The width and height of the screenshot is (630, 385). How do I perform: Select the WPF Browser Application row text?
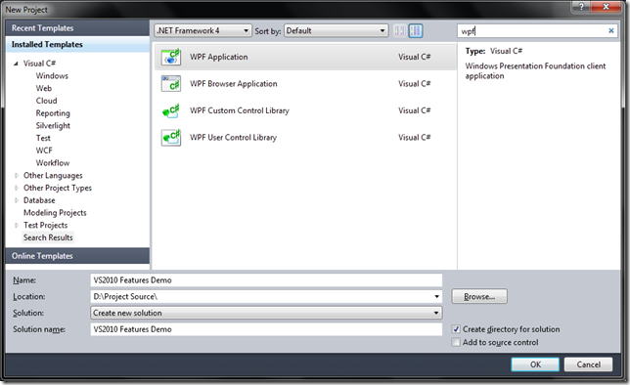coord(234,84)
